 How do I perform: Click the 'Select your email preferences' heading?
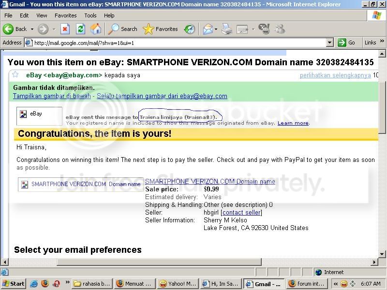click(x=78, y=250)
